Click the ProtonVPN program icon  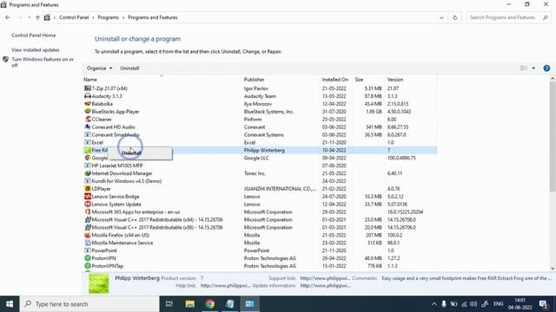88,258
